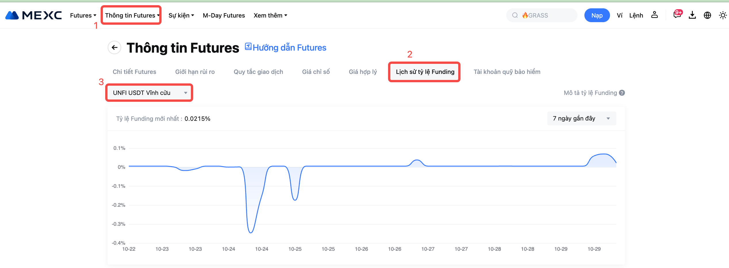
Task: Click the download app icon
Action: pyautogui.click(x=692, y=15)
